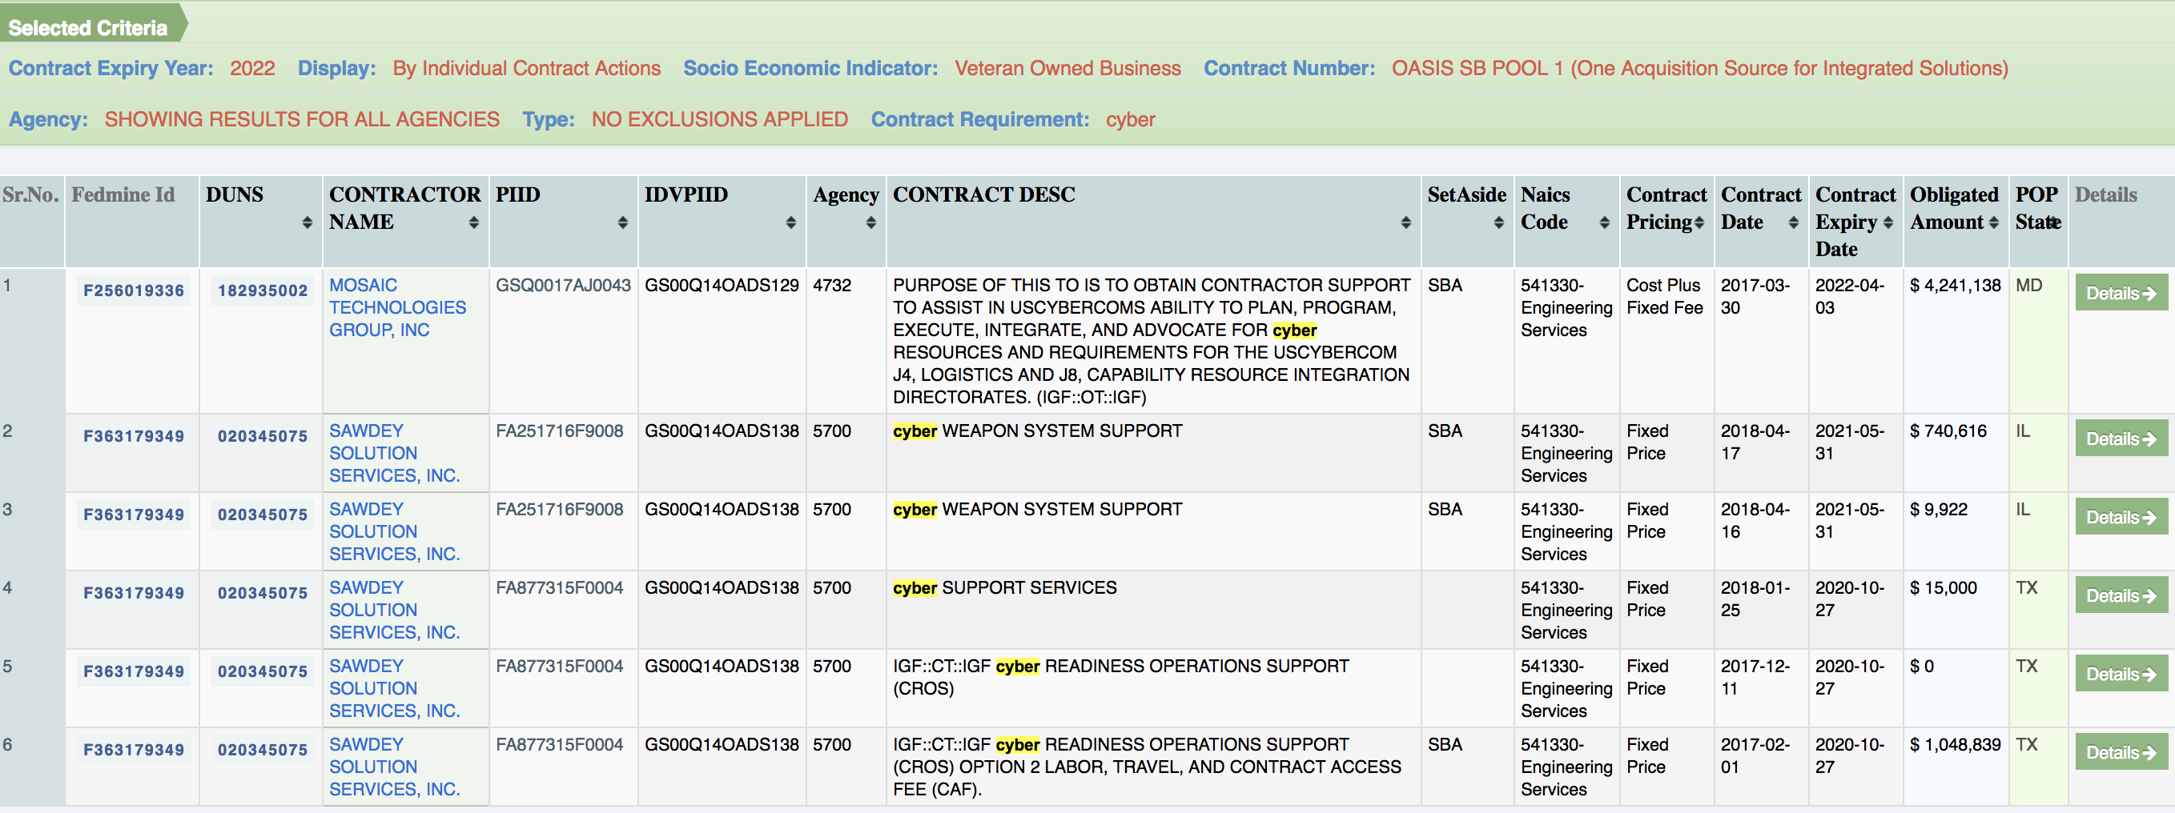Select obligated amount $ 4,241,138
This screenshot has height=813, width=2175.
point(1956,285)
